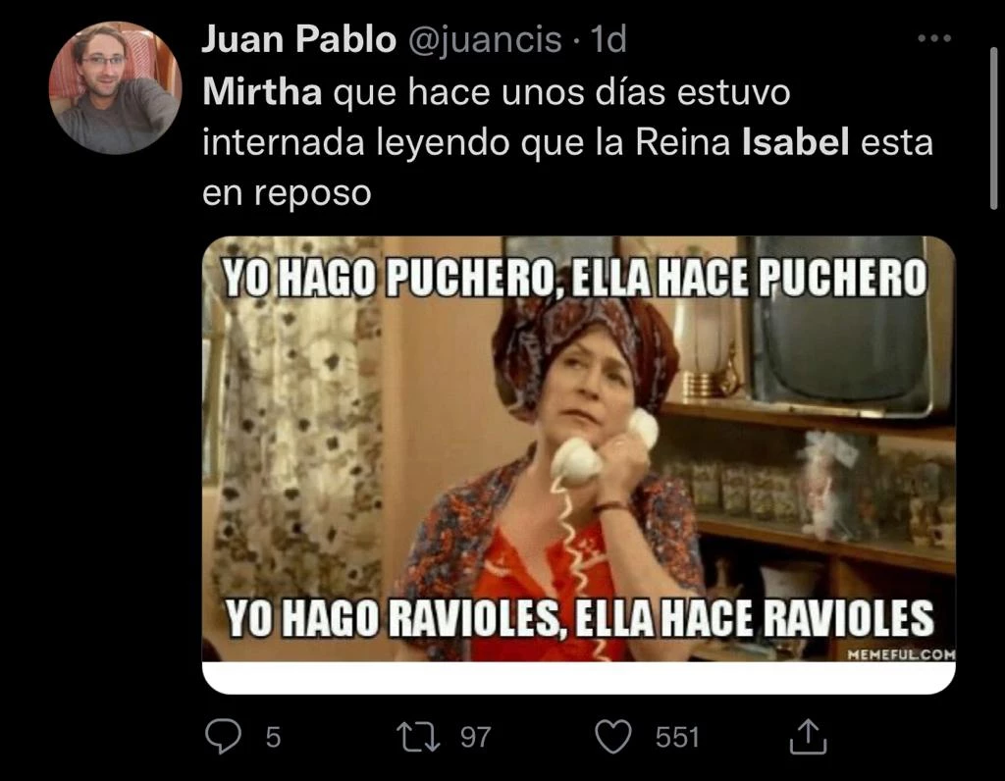Click the tweet text 'en reposo'
1005x781 pixels.
(x=287, y=193)
